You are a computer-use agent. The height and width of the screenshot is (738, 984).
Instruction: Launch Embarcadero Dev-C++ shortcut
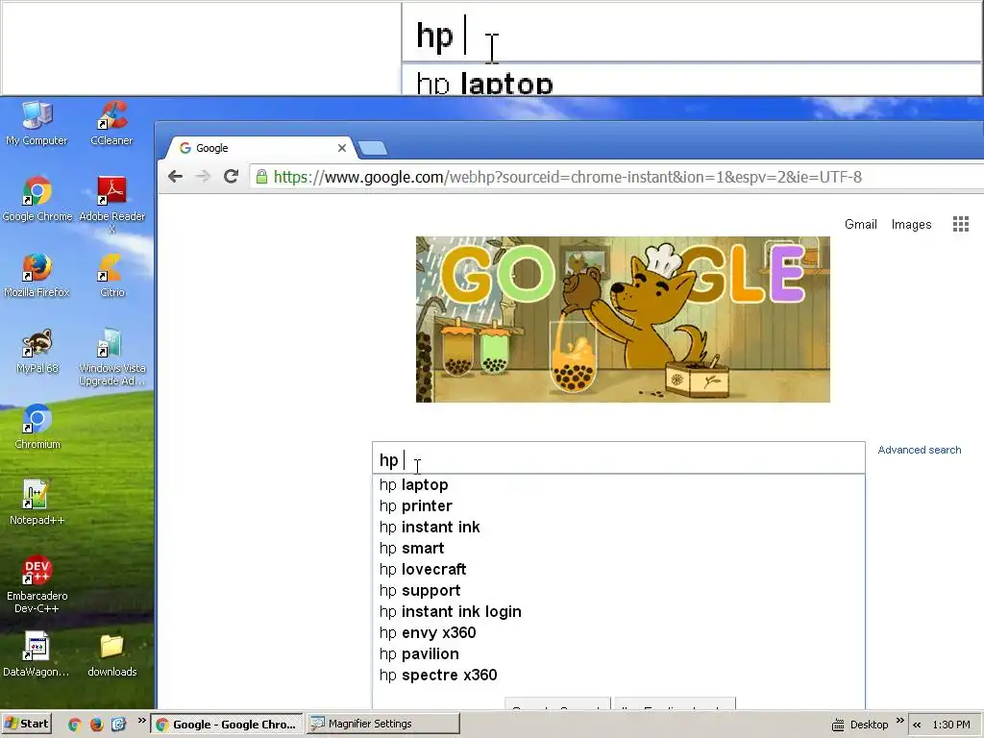[37, 585]
